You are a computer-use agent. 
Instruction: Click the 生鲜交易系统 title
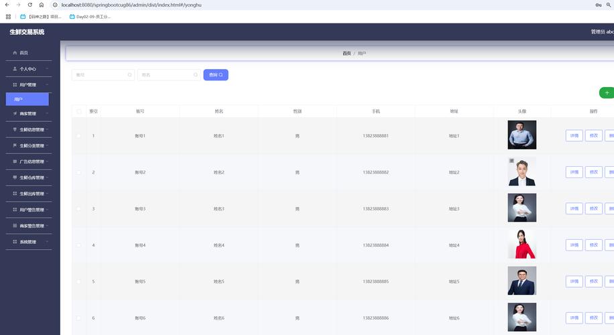click(27, 32)
